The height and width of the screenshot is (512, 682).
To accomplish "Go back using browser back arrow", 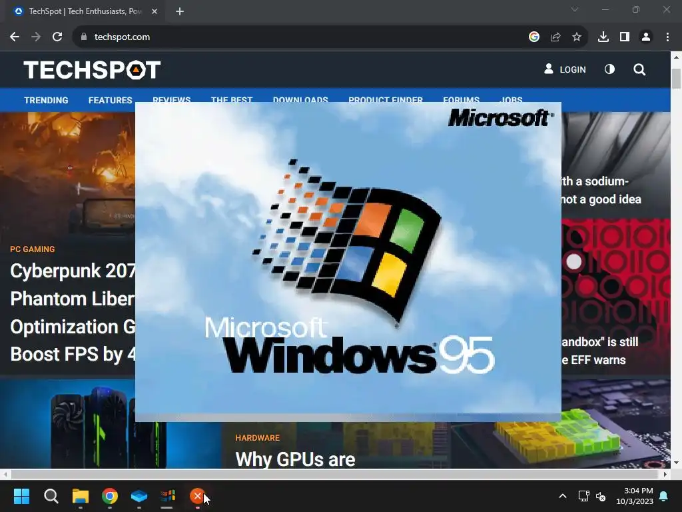I will pos(15,37).
